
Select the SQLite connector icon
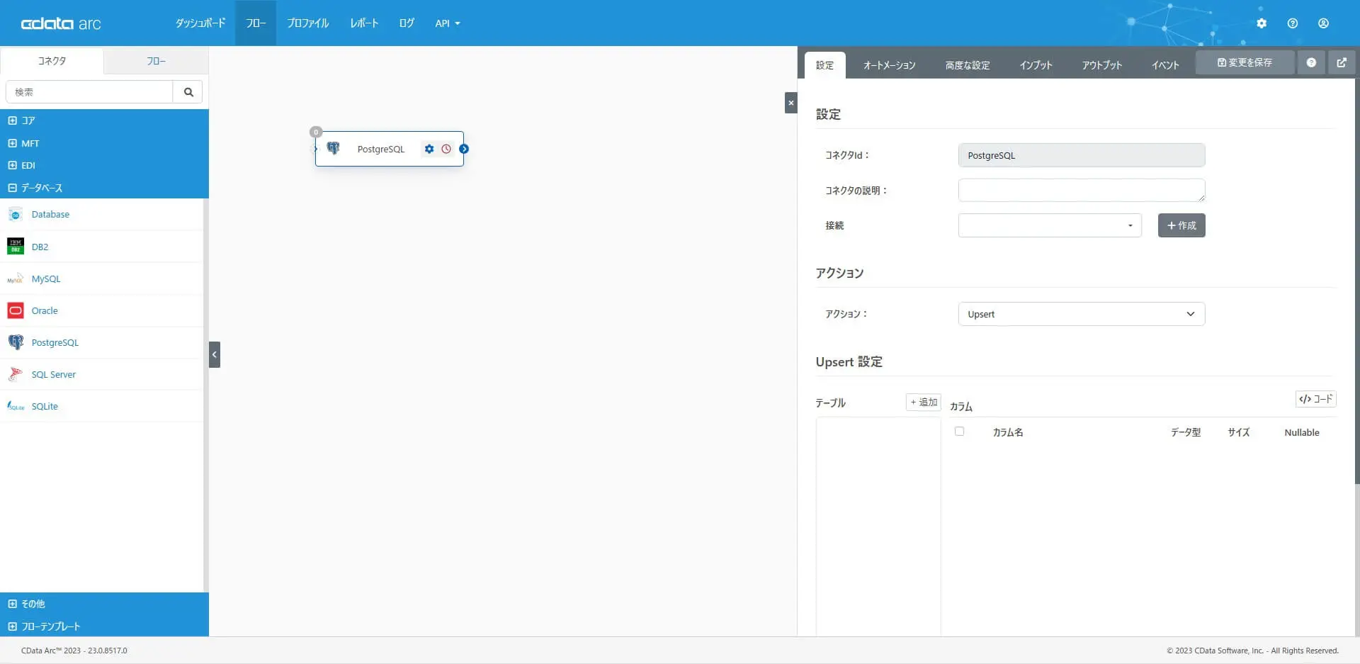(16, 406)
